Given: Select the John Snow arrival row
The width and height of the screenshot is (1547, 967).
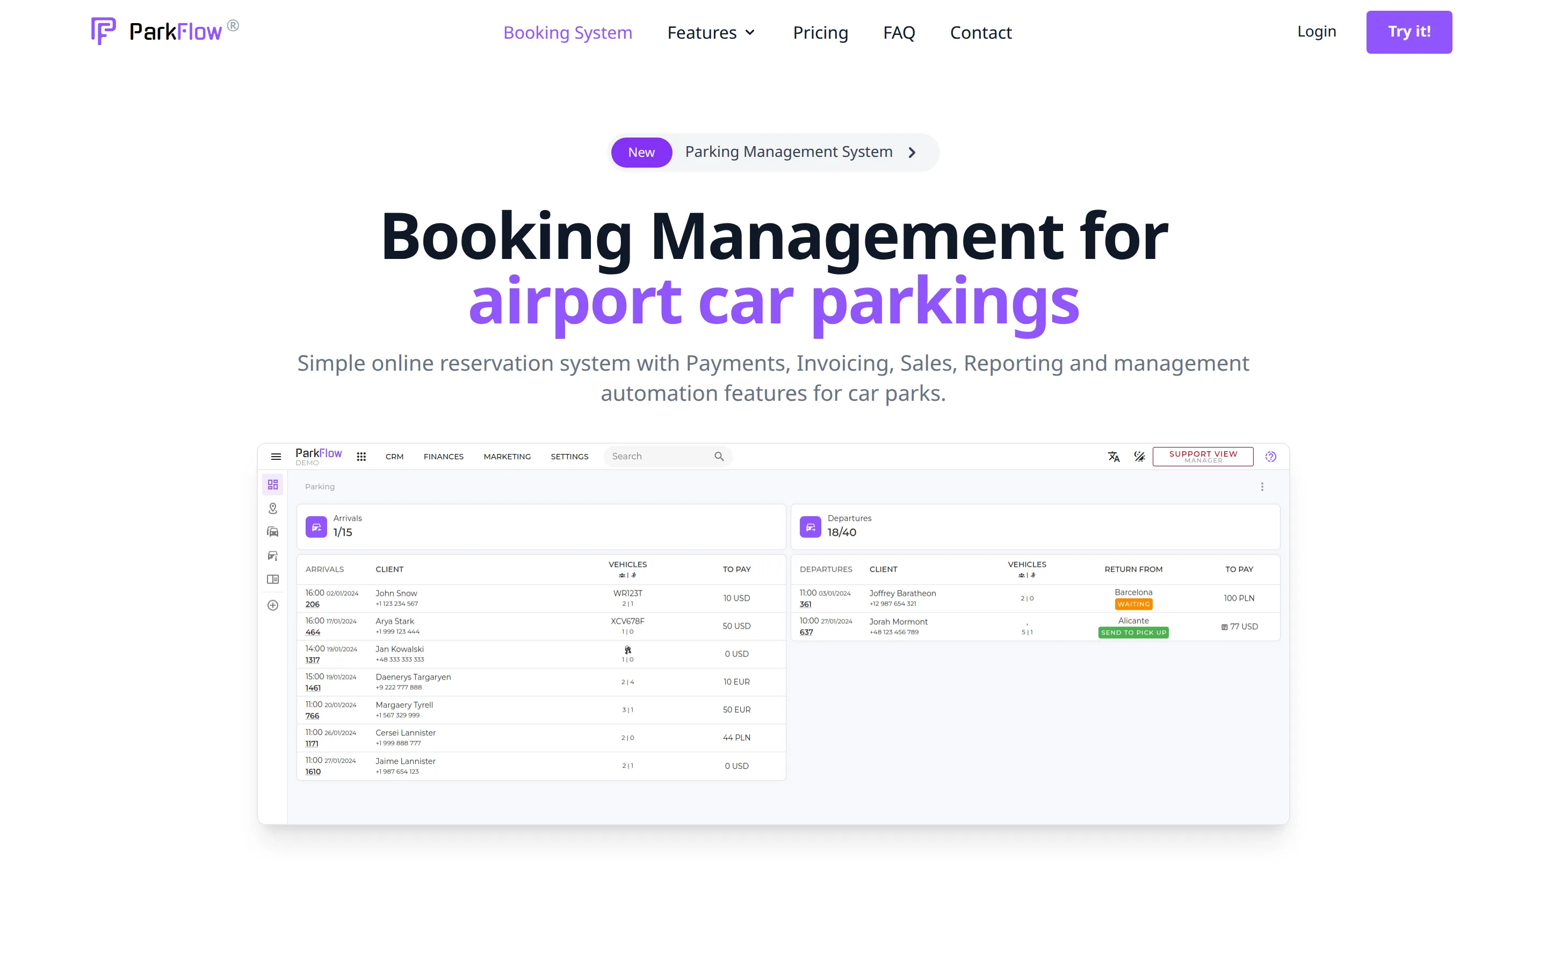Looking at the screenshot, I should click(x=541, y=598).
